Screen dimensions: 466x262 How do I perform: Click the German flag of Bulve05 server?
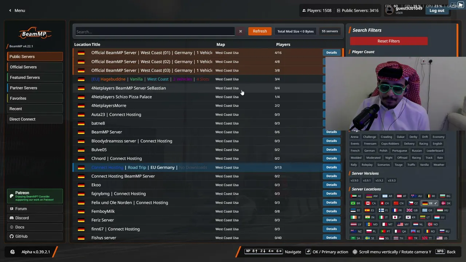[81, 150]
